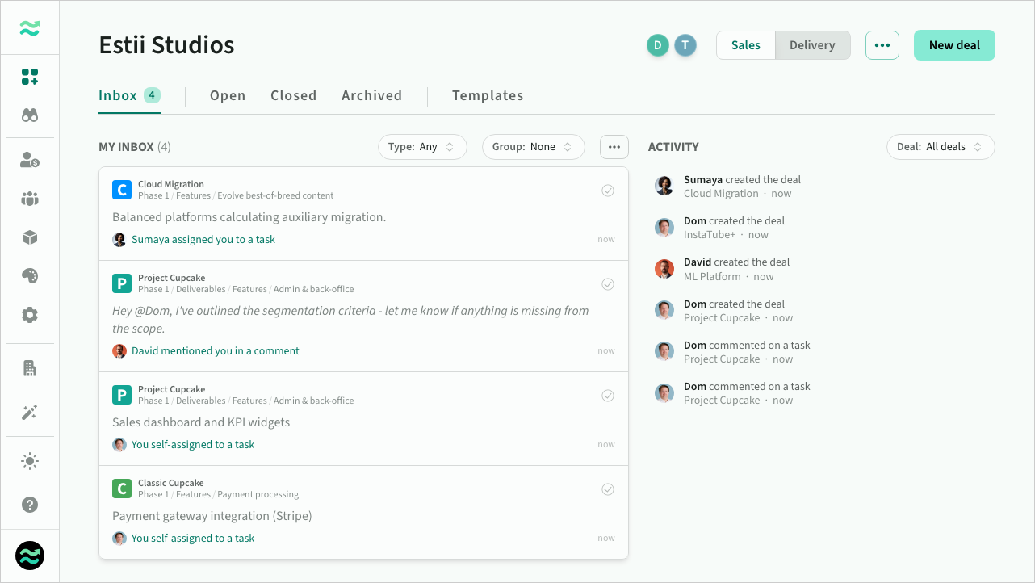Expand the Type: Any dropdown
This screenshot has width=1035, height=583.
tap(422, 147)
